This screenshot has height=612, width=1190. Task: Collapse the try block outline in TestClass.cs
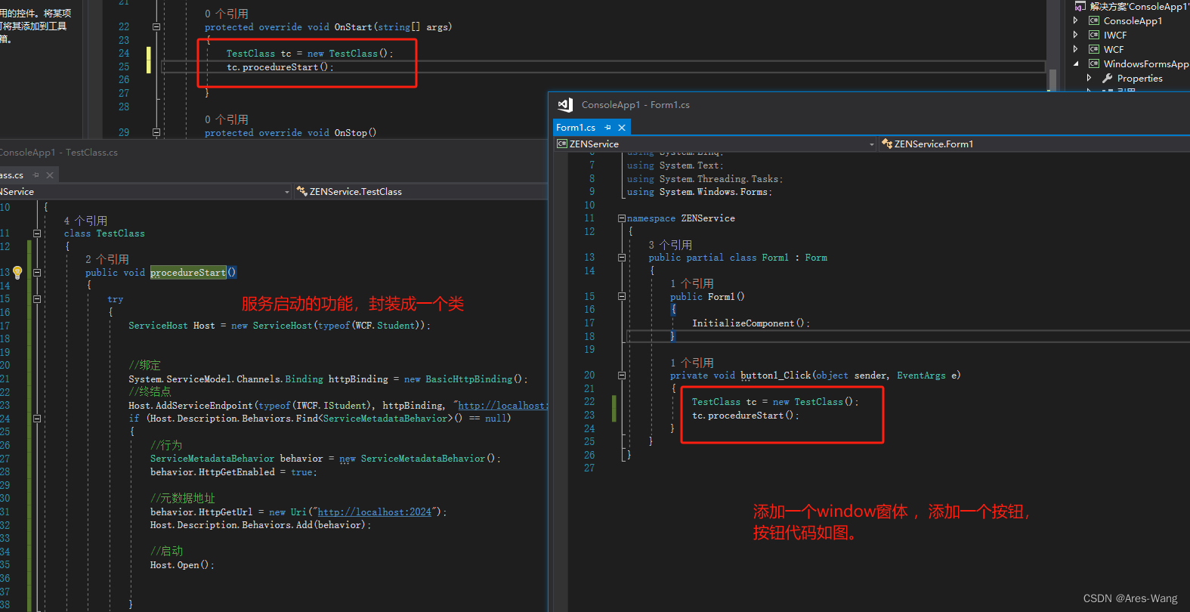[x=36, y=299]
